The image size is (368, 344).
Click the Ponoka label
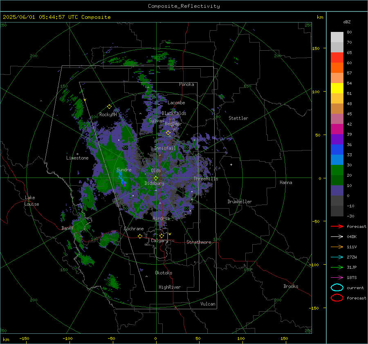click(x=186, y=84)
